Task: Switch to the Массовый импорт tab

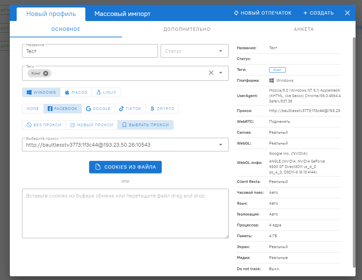Action: (122, 14)
